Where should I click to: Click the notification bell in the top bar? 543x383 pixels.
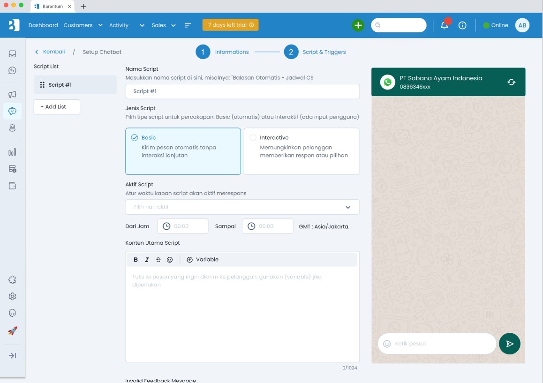[444, 25]
